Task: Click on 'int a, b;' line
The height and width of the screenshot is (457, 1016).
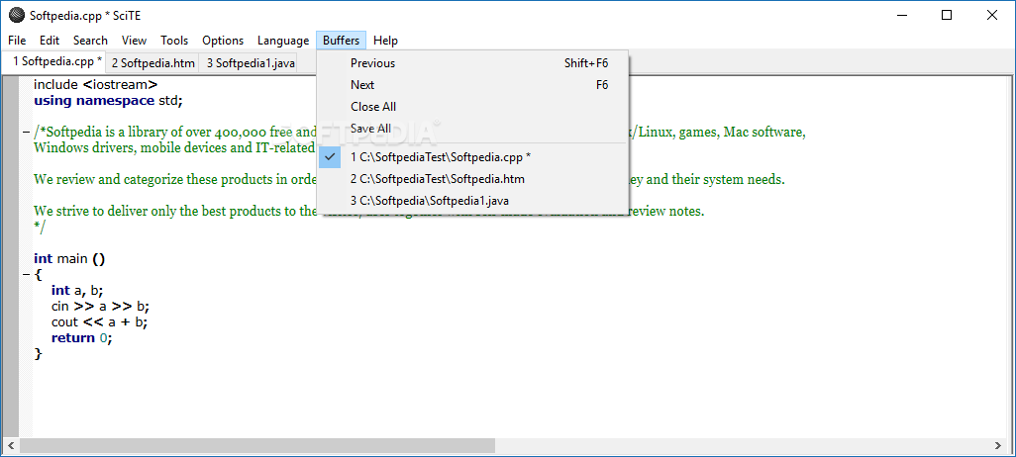Action: click(77, 291)
